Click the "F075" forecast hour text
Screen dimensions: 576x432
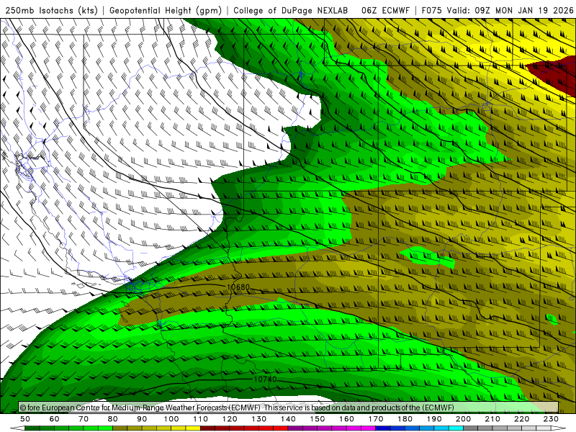pyautogui.click(x=431, y=11)
